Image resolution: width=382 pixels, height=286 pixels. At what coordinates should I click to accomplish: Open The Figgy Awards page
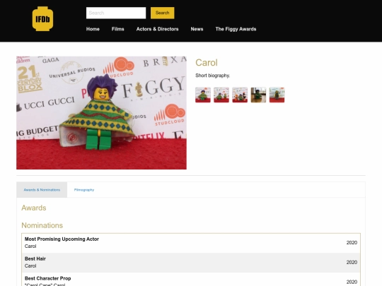(236, 29)
